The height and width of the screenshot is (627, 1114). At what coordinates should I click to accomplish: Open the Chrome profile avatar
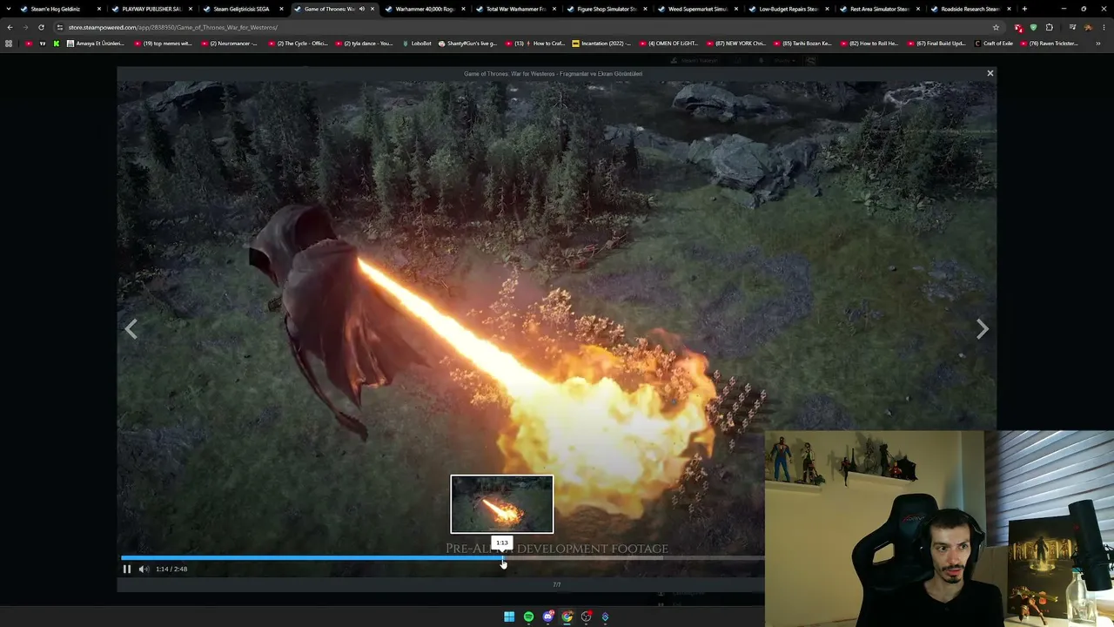point(1088,27)
